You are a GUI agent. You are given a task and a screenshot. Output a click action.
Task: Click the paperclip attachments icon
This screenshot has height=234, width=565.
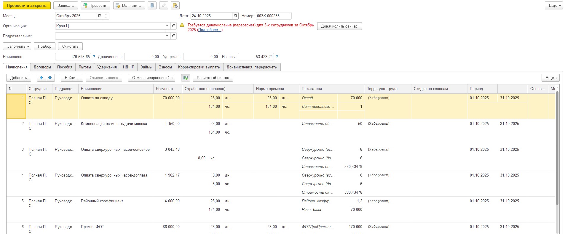point(164,6)
